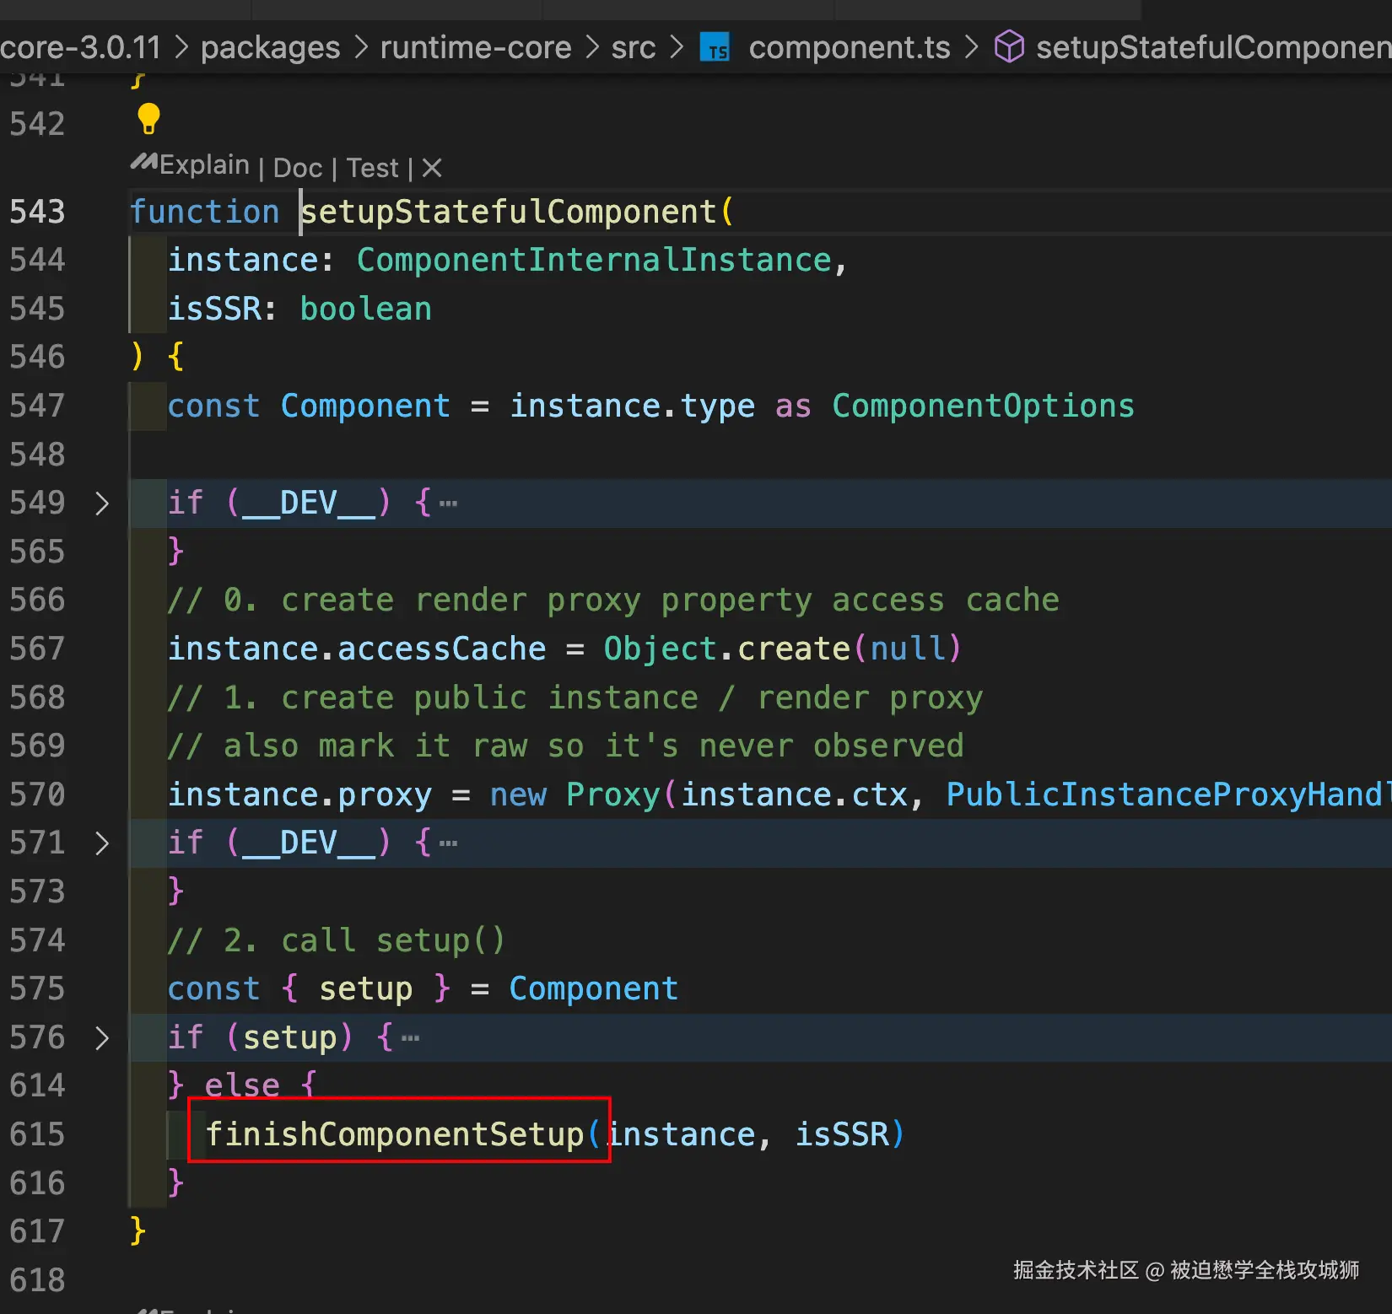This screenshot has width=1392, height=1314.
Task: Click the TypeScript file icon in breadcrumb
Action: point(715,48)
